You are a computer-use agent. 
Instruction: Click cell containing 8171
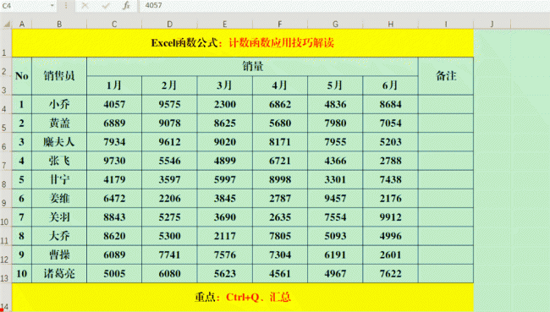pos(280,142)
